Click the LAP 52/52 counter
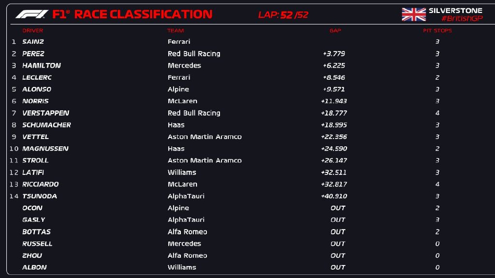Image resolution: width=495 pixels, height=278 pixels. tap(283, 15)
